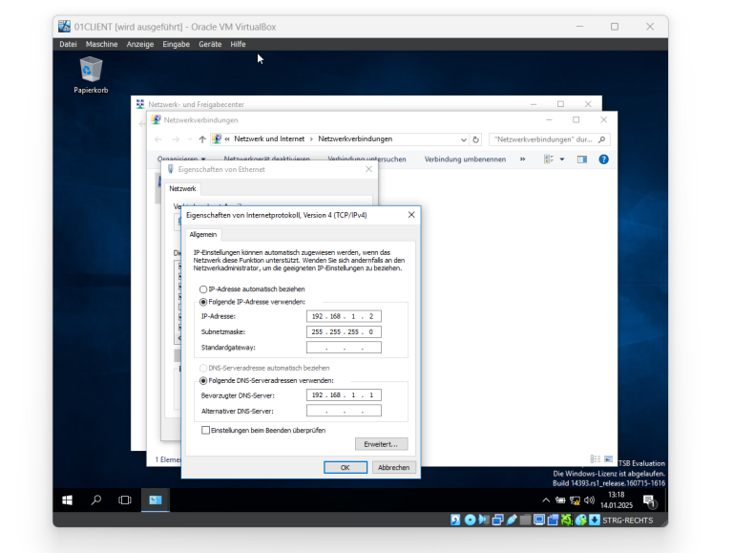The width and height of the screenshot is (733, 553).
Task: Click the tray power plug icon
Action: coord(560,500)
